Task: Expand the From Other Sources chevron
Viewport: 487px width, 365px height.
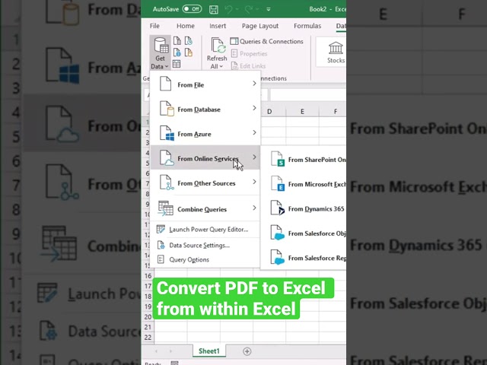Action: pos(254,182)
